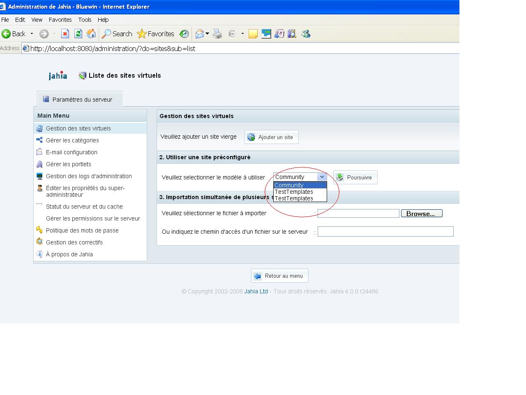
Task: Click the Gérer les catégories icon
Action: pyautogui.click(x=39, y=140)
